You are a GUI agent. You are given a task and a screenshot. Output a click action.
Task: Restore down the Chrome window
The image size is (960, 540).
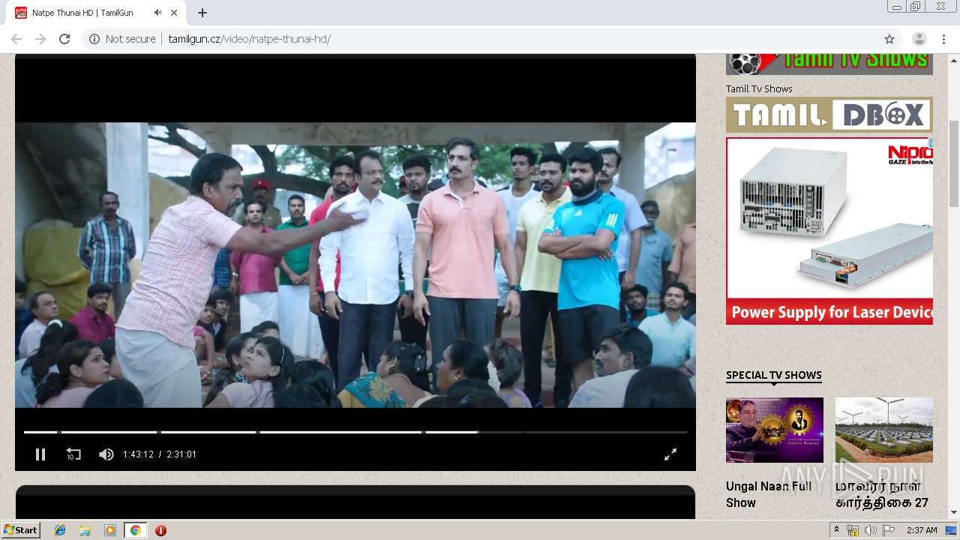pos(916,7)
